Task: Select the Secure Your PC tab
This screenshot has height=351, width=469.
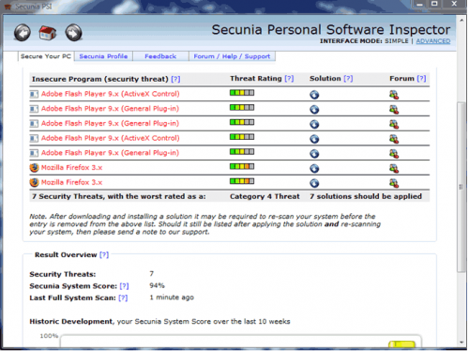Action: [x=46, y=56]
